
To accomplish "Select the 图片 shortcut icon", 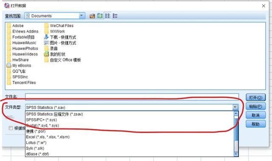I will [x=46, y=43].
